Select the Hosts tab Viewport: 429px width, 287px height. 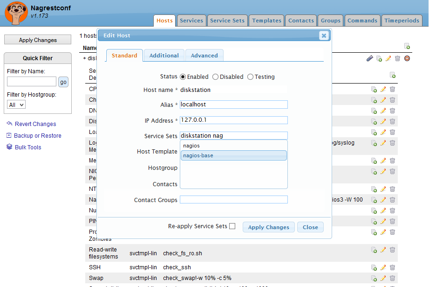coord(164,21)
